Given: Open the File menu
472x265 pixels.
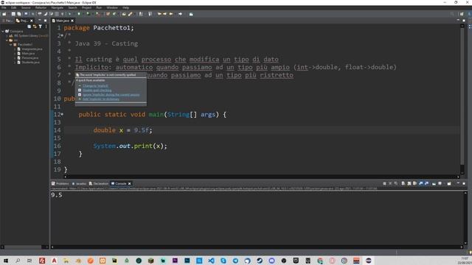Looking at the screenshot, I should [4, 7].
